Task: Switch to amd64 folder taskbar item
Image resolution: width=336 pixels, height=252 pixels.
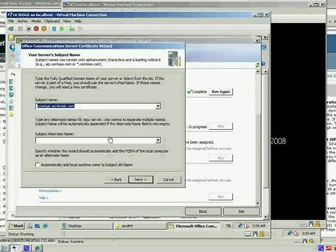Action: click(140, 226)
